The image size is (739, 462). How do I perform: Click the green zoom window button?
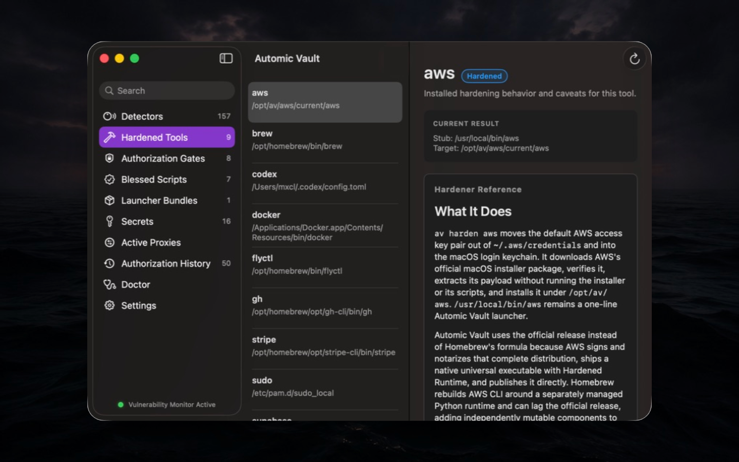[x=134, y=59]
